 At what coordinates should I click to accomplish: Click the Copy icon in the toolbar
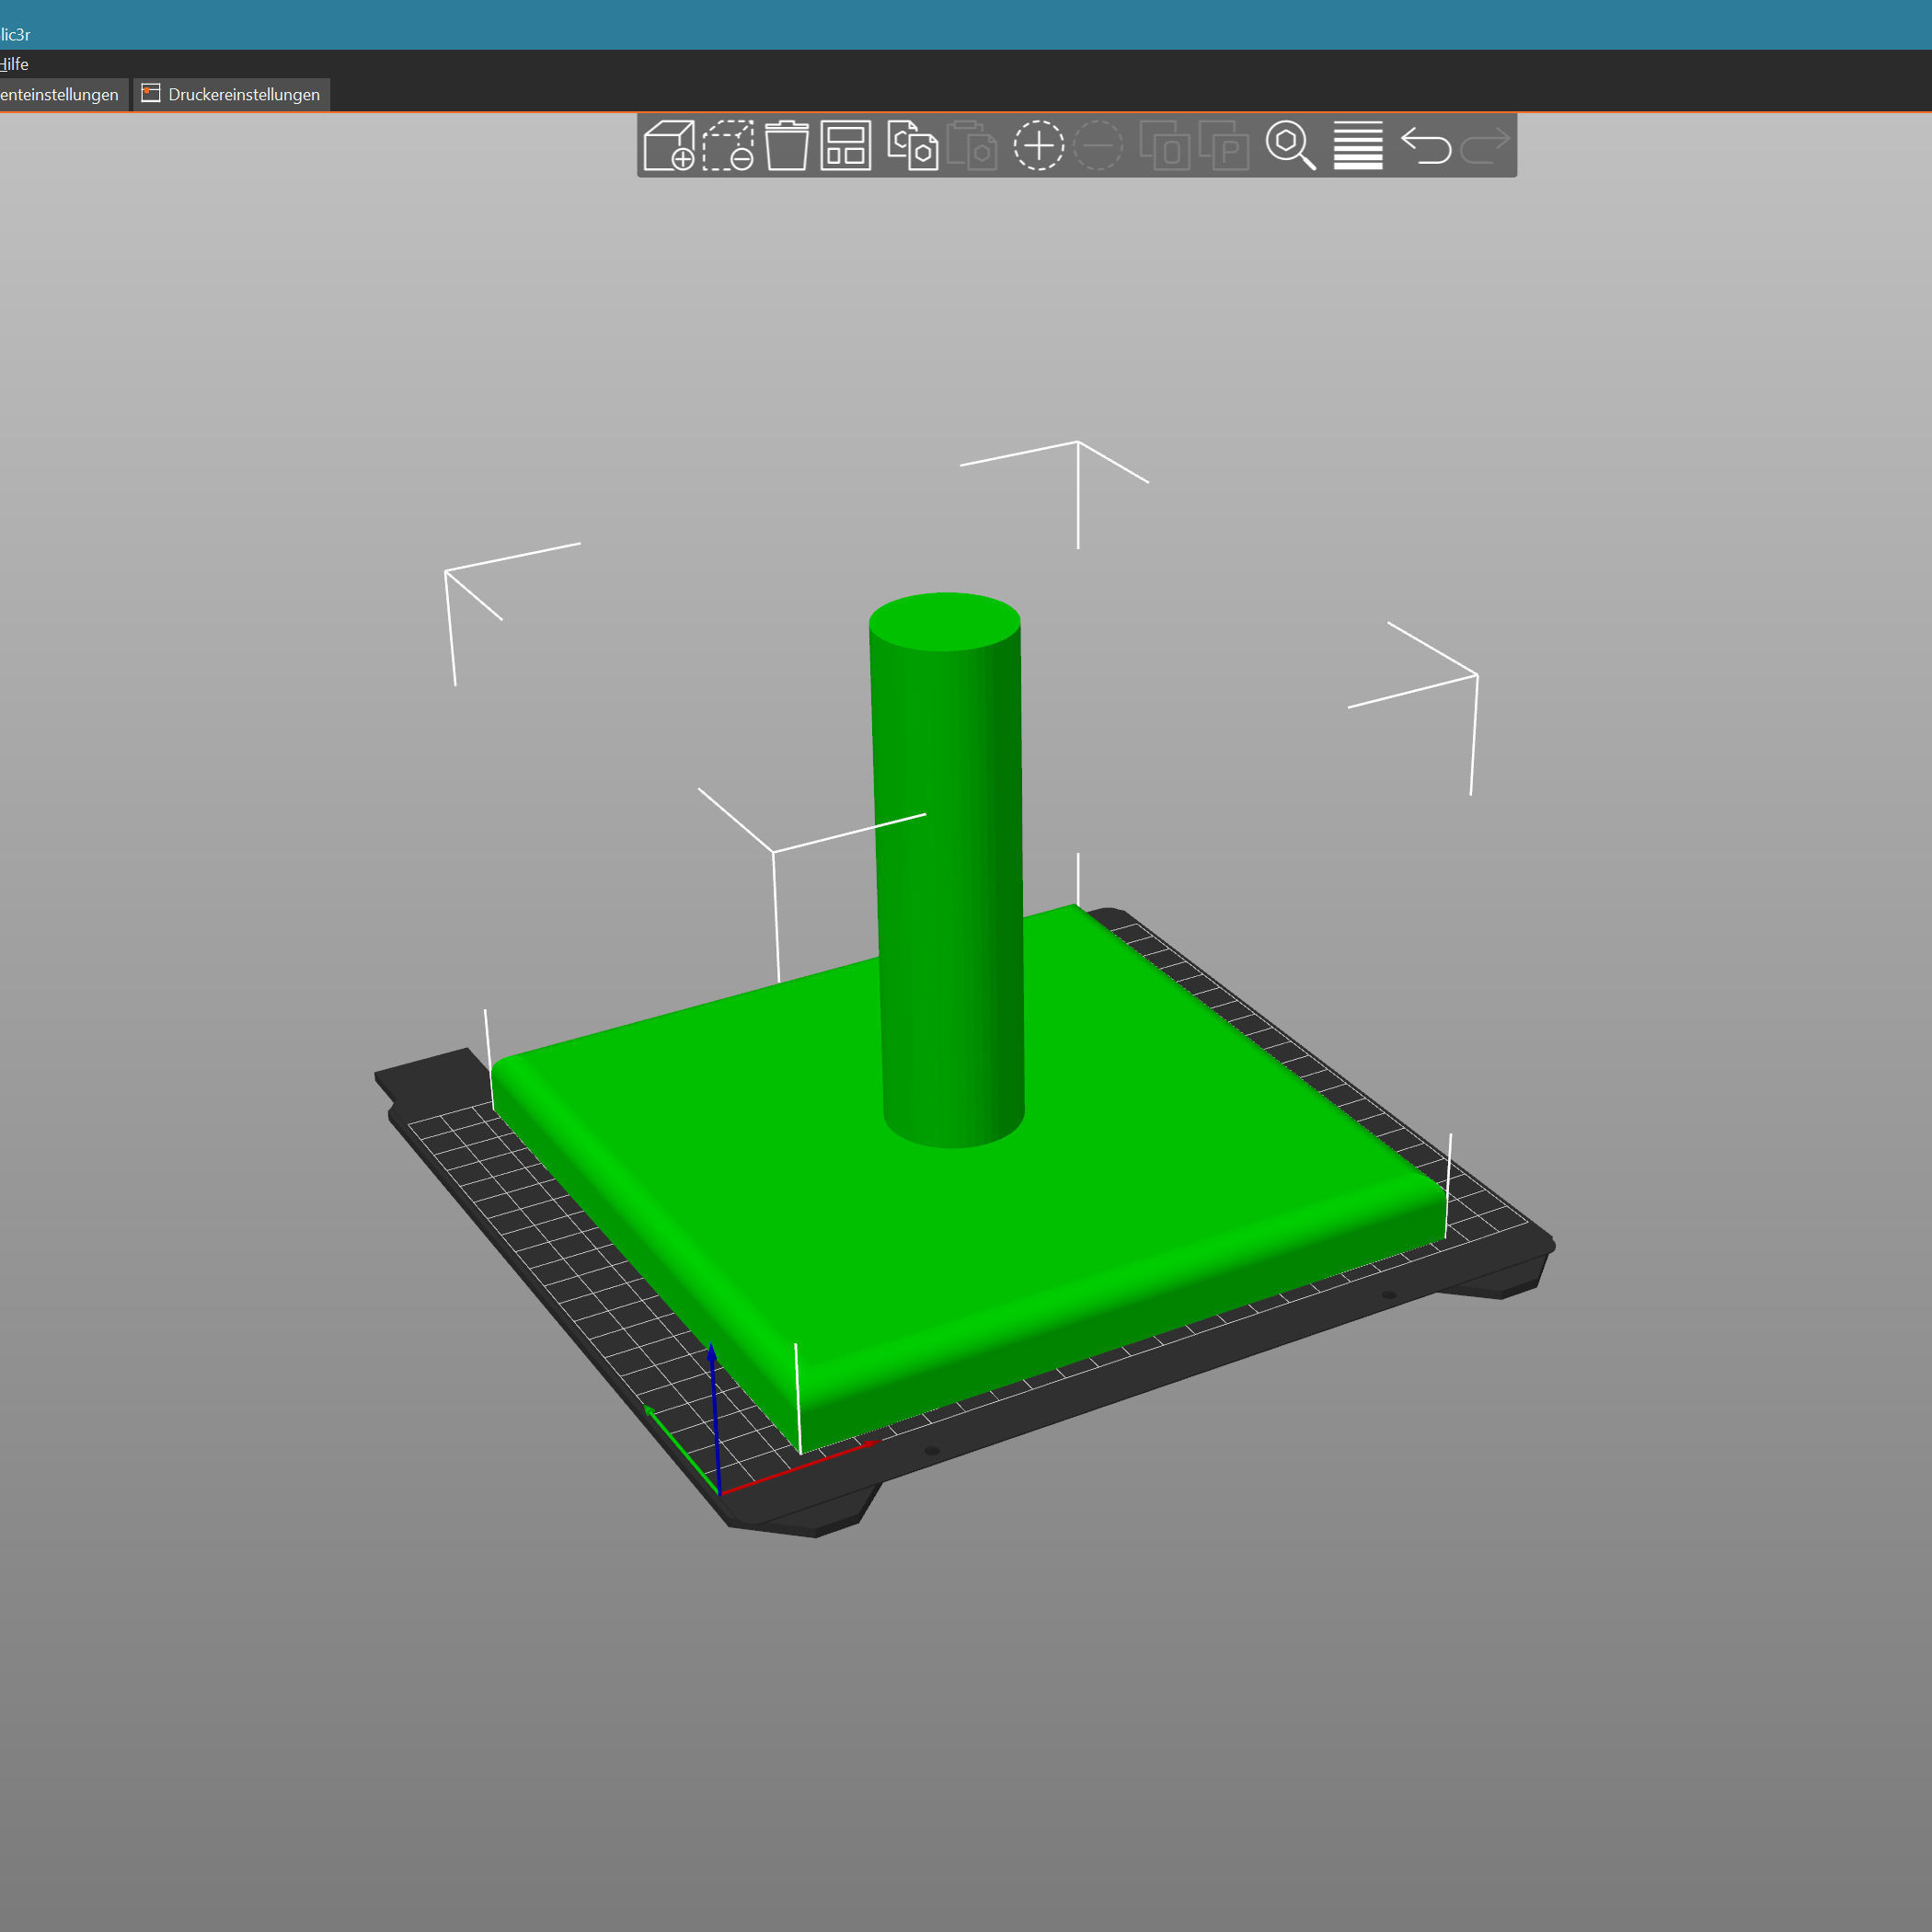pyautogui.click(x=912, y=146)
